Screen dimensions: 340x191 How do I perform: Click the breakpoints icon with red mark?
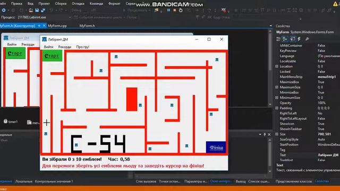pos(224,10)
